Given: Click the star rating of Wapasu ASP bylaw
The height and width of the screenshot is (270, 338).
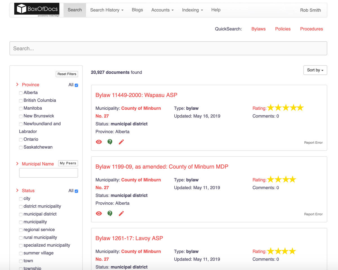Looking at the screenshot, I should pos(285,108).
